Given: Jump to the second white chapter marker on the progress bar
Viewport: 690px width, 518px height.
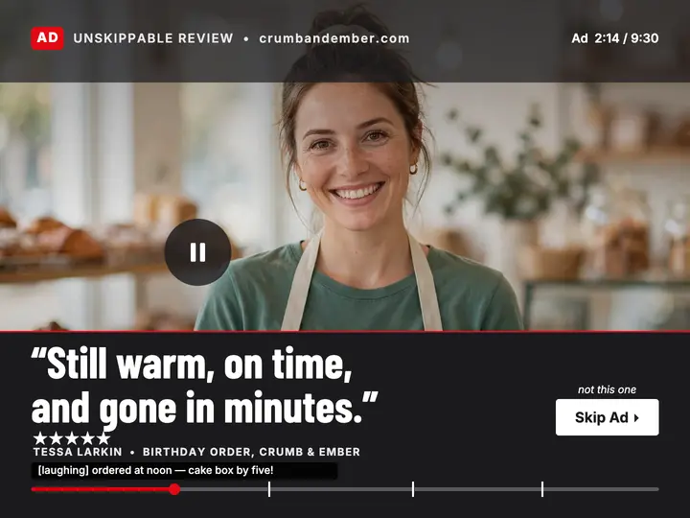Looking at the screenshot, I should pos(413,489).
